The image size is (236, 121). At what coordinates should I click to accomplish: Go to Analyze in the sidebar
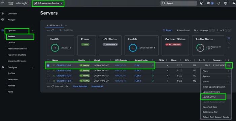coord(11,20)
